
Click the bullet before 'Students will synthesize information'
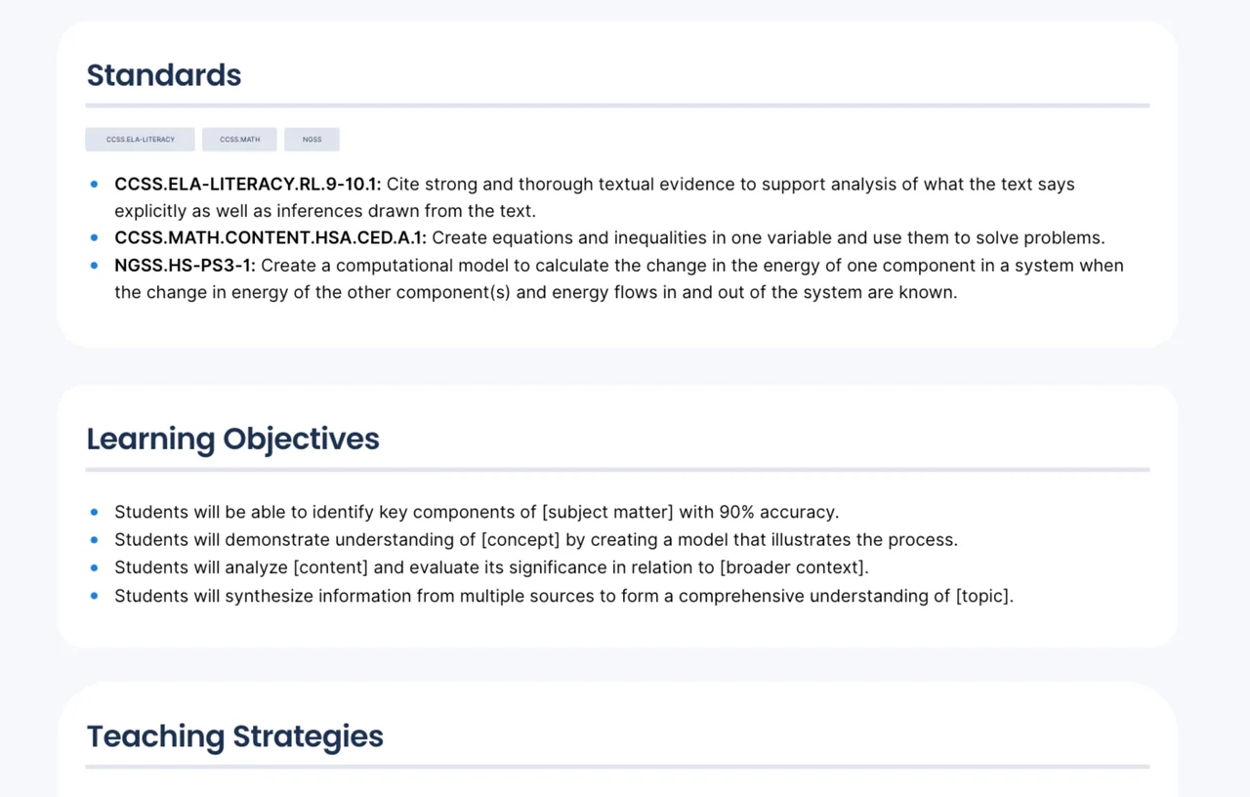coord(95,595)
